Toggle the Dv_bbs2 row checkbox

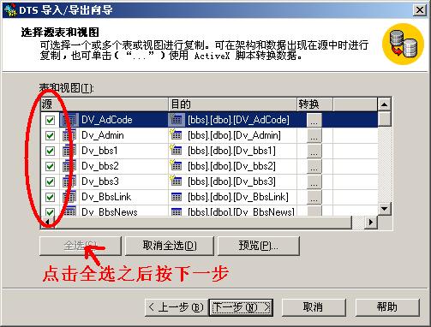click(x=50, y=166)
